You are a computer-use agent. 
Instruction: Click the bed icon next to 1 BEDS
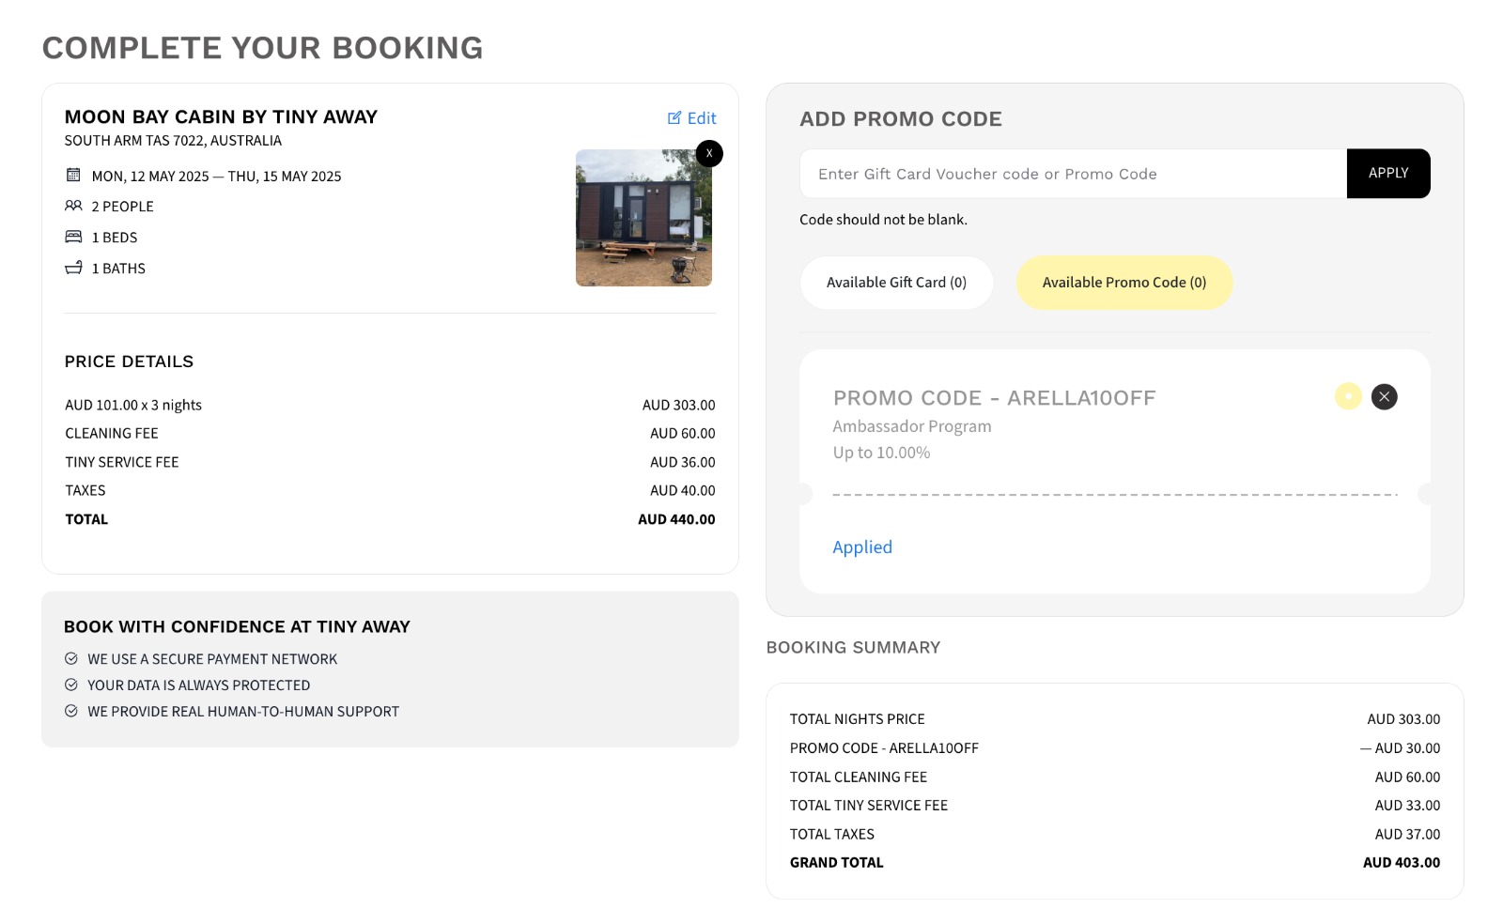tap(73, 237)
